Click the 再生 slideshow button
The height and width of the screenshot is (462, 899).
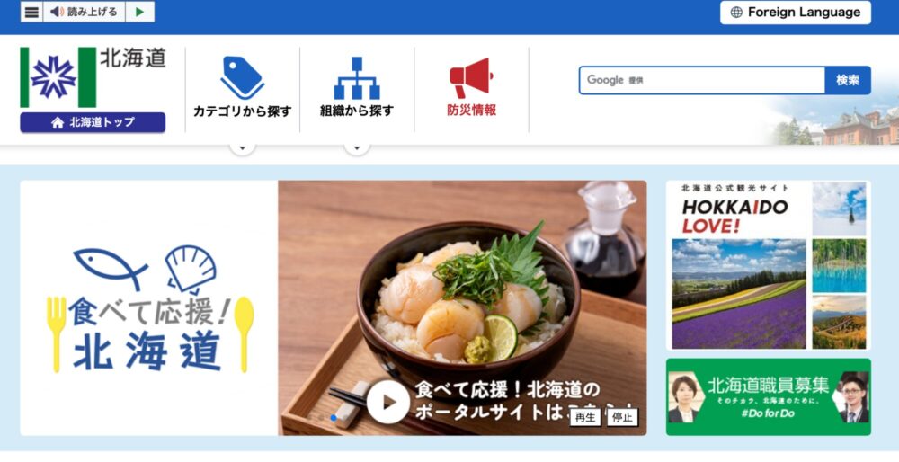pyautogui.click(x=585, y=417)
